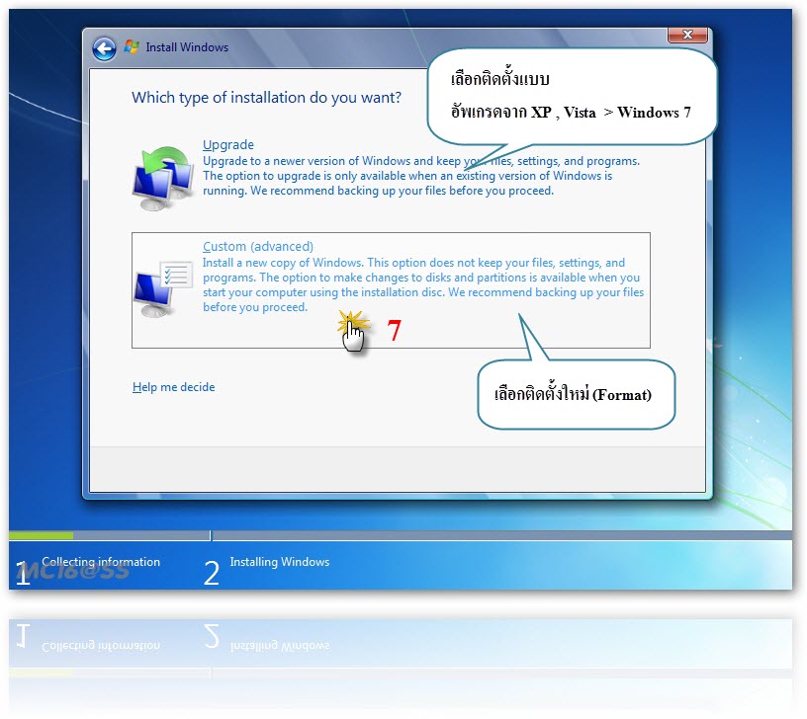The image size is (807, 719).
Task: Click the Custom install icon with checklist
Action: click(162, 288)
